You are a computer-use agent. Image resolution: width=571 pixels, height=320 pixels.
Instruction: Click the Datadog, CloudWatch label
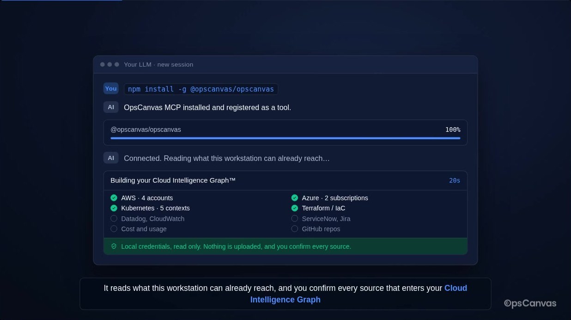(x=152, y=219)
